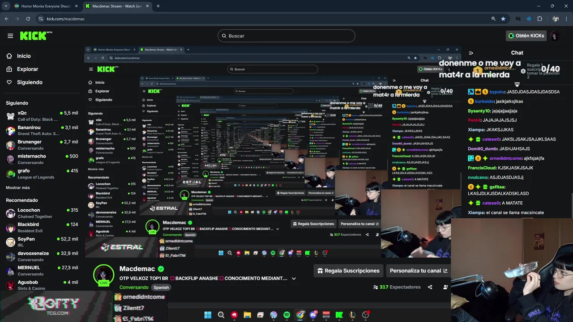Open Siguiendo in the sidebar
Image resolution: width=573 pixels, height=322 pixels.
[x=30, y=82]
